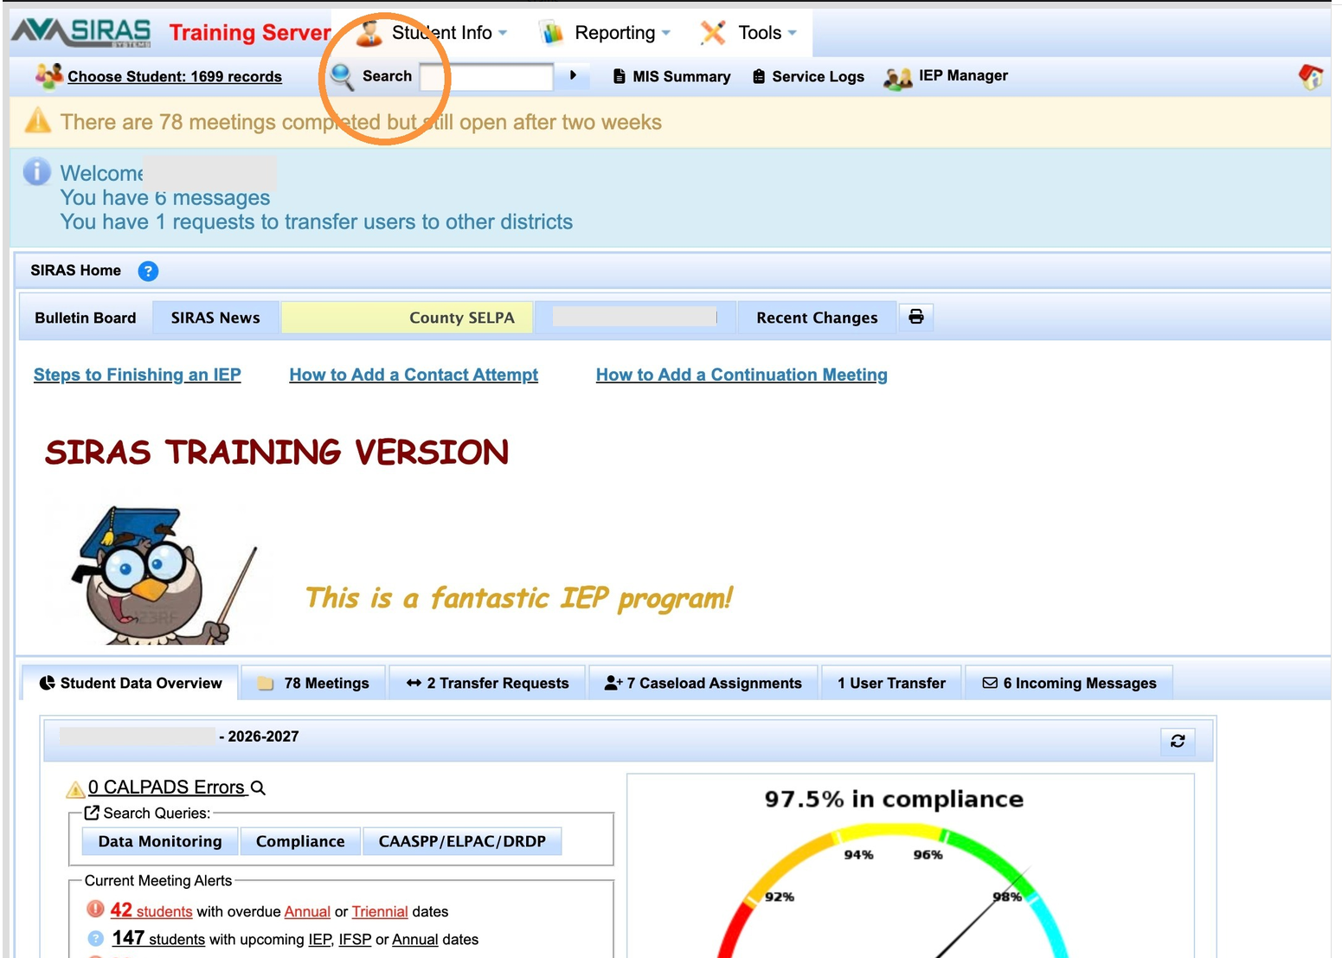Open the Choose Student records list
The width and height of the screenshot is (1342, 958).
(x=175, y=76)
